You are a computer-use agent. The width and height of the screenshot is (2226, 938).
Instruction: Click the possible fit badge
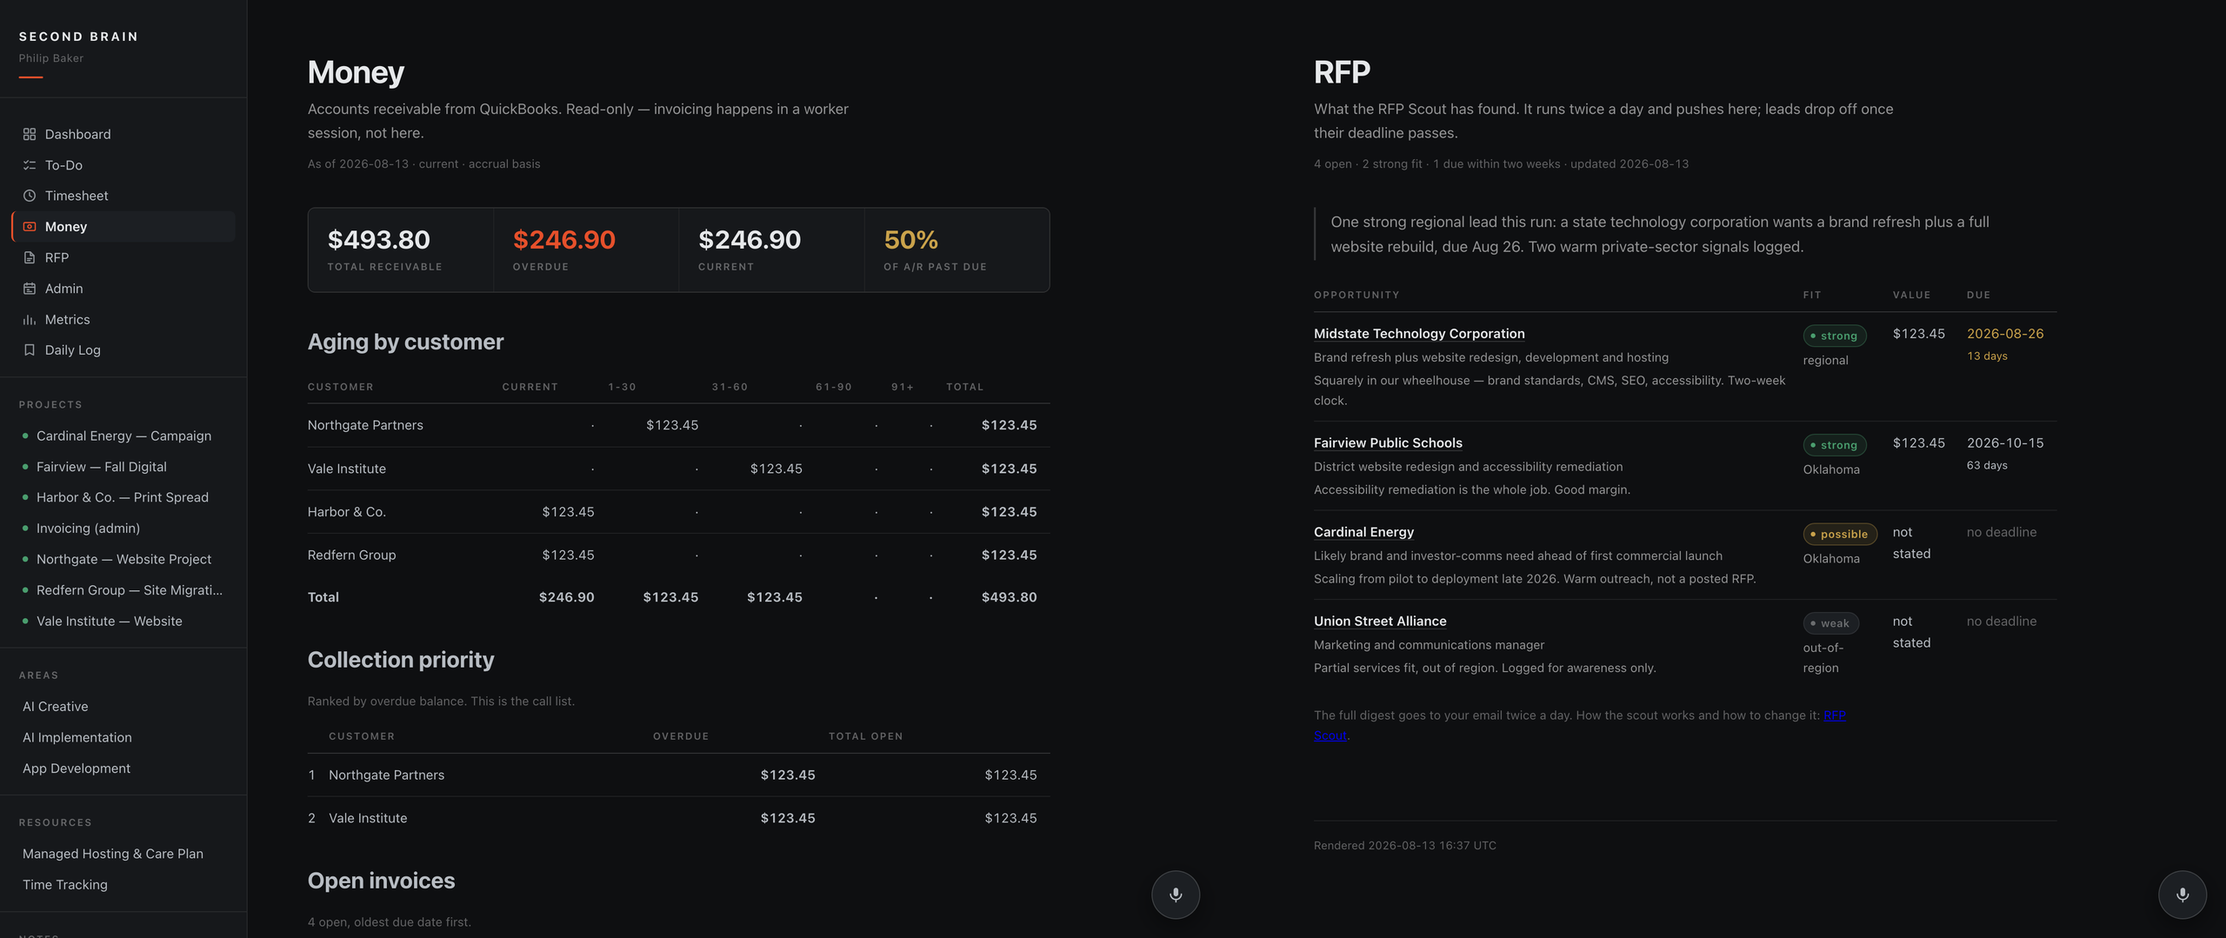1839,535
